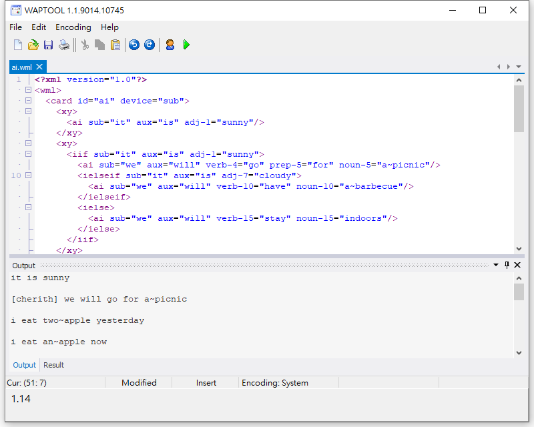The width and height of the screenshot is (534, 427).
Task: Collapse the <wml> fold marker
Action: click(28, 90)
